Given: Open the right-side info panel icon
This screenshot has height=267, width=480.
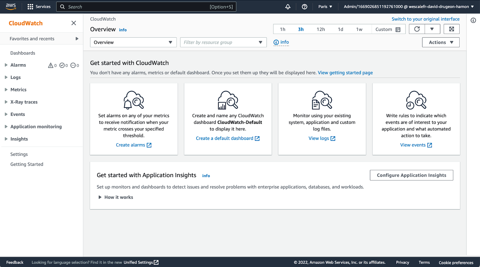Looking at the screenshot, I should pos(473,20).
